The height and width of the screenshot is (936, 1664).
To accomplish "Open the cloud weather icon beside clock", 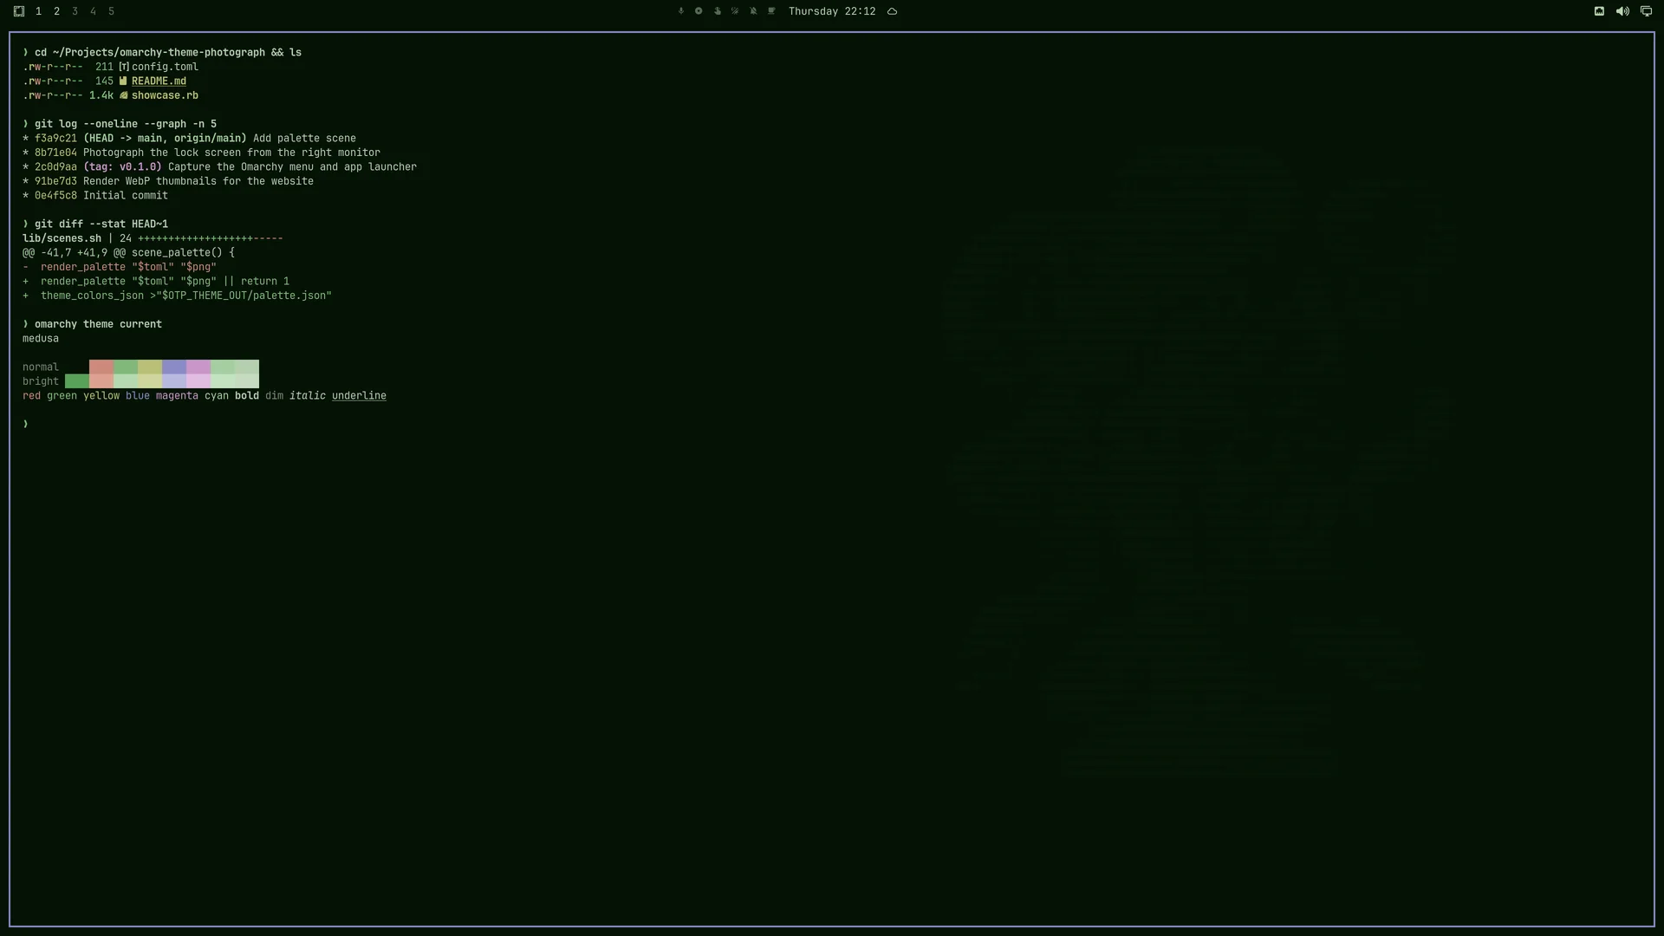I will [892, 11].
